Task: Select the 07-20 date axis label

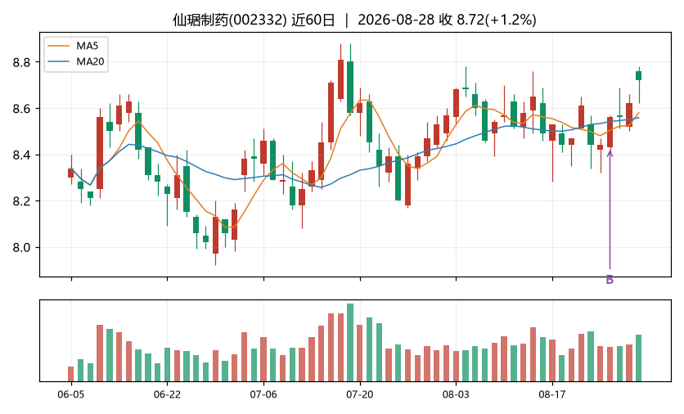Action: point(360,395)
